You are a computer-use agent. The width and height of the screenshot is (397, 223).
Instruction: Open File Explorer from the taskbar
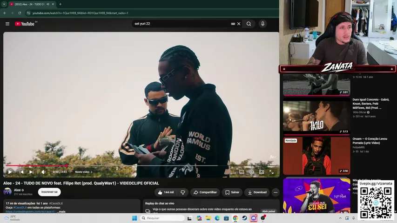coord(208,218)
